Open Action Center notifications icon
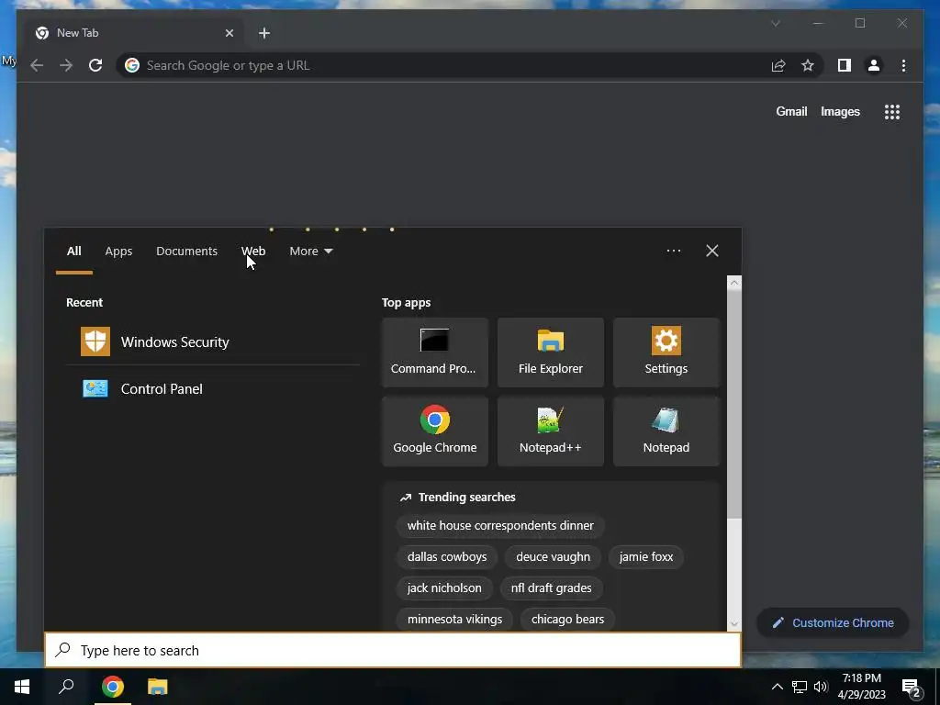The height and width of the screenshot is (705, 940). click(912, 687)
